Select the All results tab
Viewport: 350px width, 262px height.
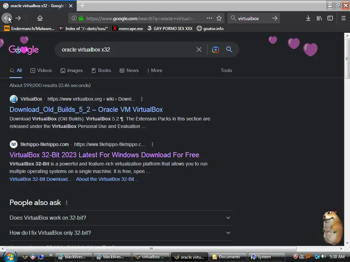[x=16, y=70]
